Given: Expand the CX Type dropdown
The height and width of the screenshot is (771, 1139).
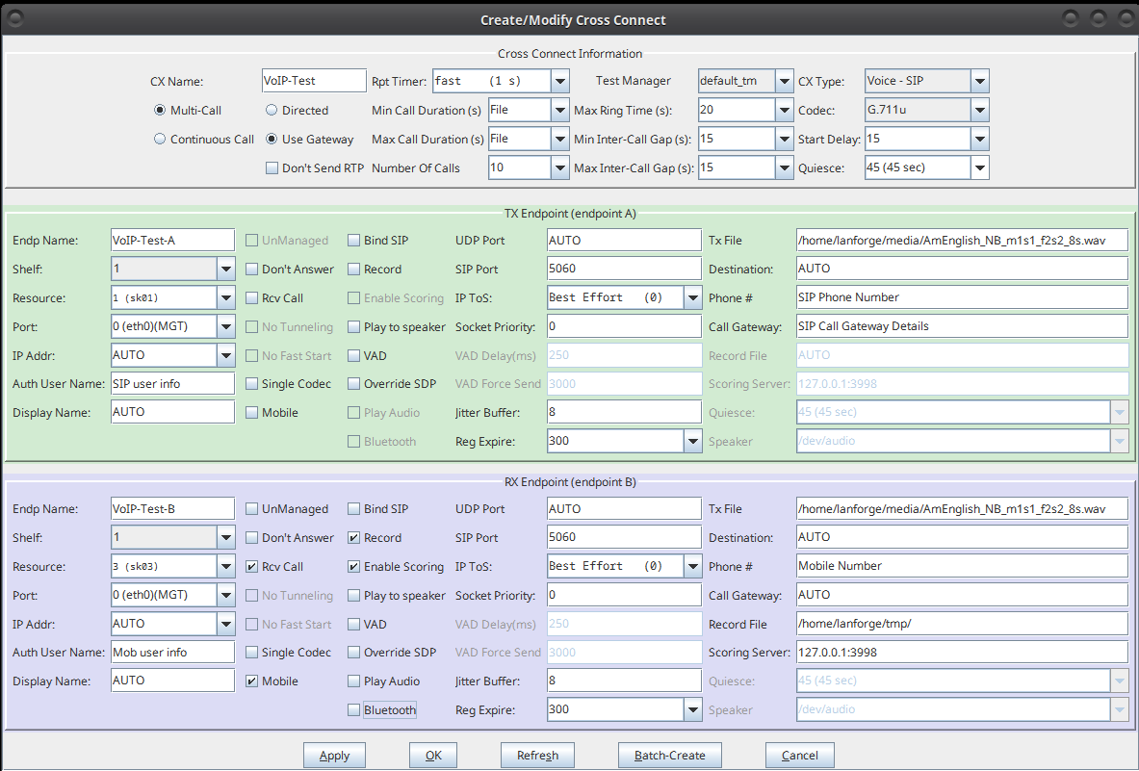Looking at the screenshot, I should coord(979,82).
